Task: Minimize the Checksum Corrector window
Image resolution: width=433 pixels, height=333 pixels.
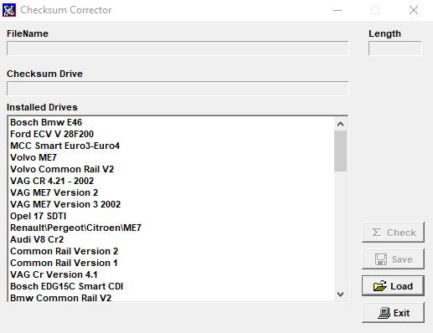Action: 338,10
